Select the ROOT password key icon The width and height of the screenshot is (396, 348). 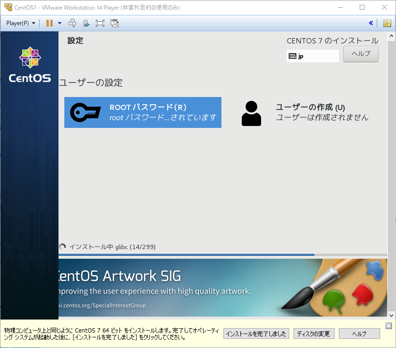point(85,112)
